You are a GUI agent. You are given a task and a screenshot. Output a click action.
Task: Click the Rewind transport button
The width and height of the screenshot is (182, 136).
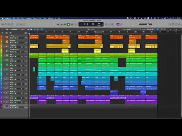click(x=58, y=24)
